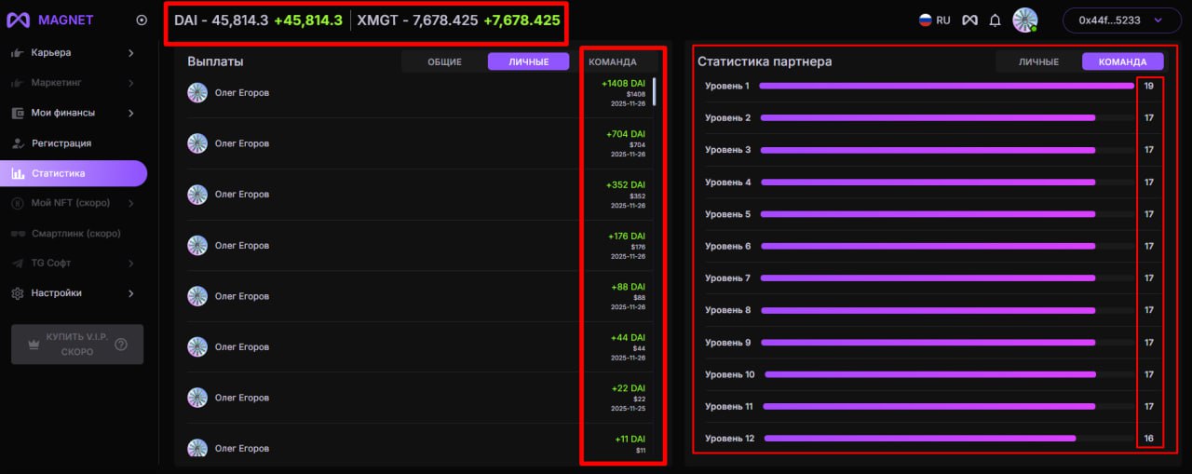Viewport: 1192px width, 474px height.
Task: Select the КОМАНДА button in partner statistics
Action: tap(1122, 61)
